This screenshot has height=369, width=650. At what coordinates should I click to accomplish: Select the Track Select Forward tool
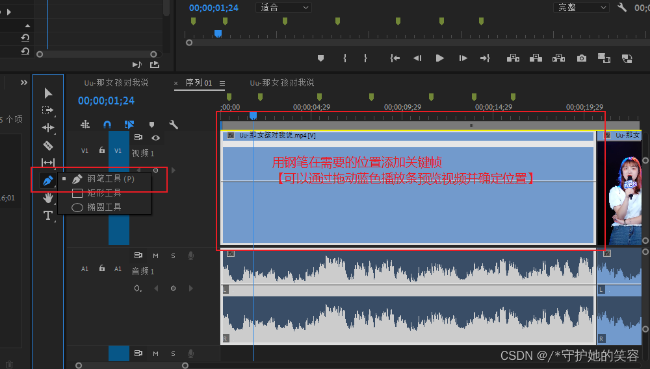47,110
